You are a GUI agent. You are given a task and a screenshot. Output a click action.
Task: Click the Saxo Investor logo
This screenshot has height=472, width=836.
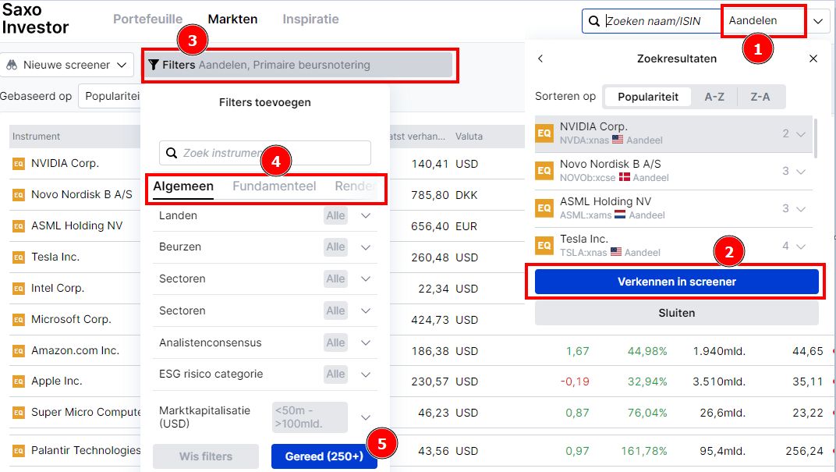(x=35, y=19)
